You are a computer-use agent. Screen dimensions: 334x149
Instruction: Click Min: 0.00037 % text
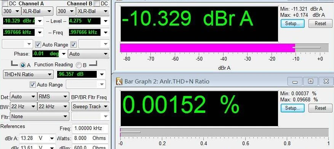point(298,94)
